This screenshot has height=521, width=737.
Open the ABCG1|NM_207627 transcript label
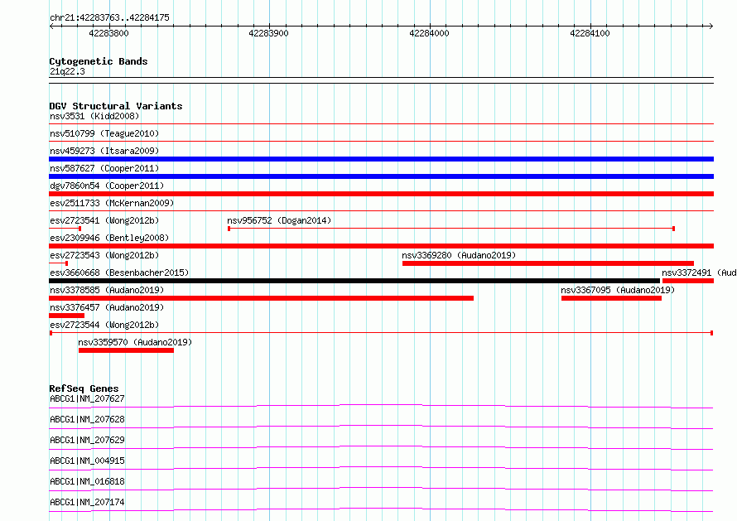[87, 398]
